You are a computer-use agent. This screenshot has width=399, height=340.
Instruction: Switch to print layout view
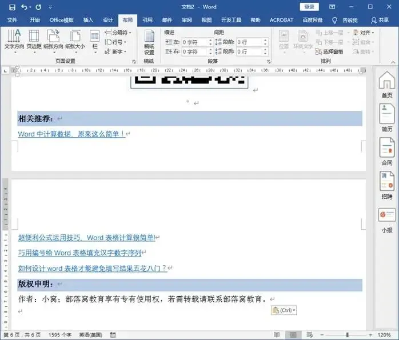293,335
